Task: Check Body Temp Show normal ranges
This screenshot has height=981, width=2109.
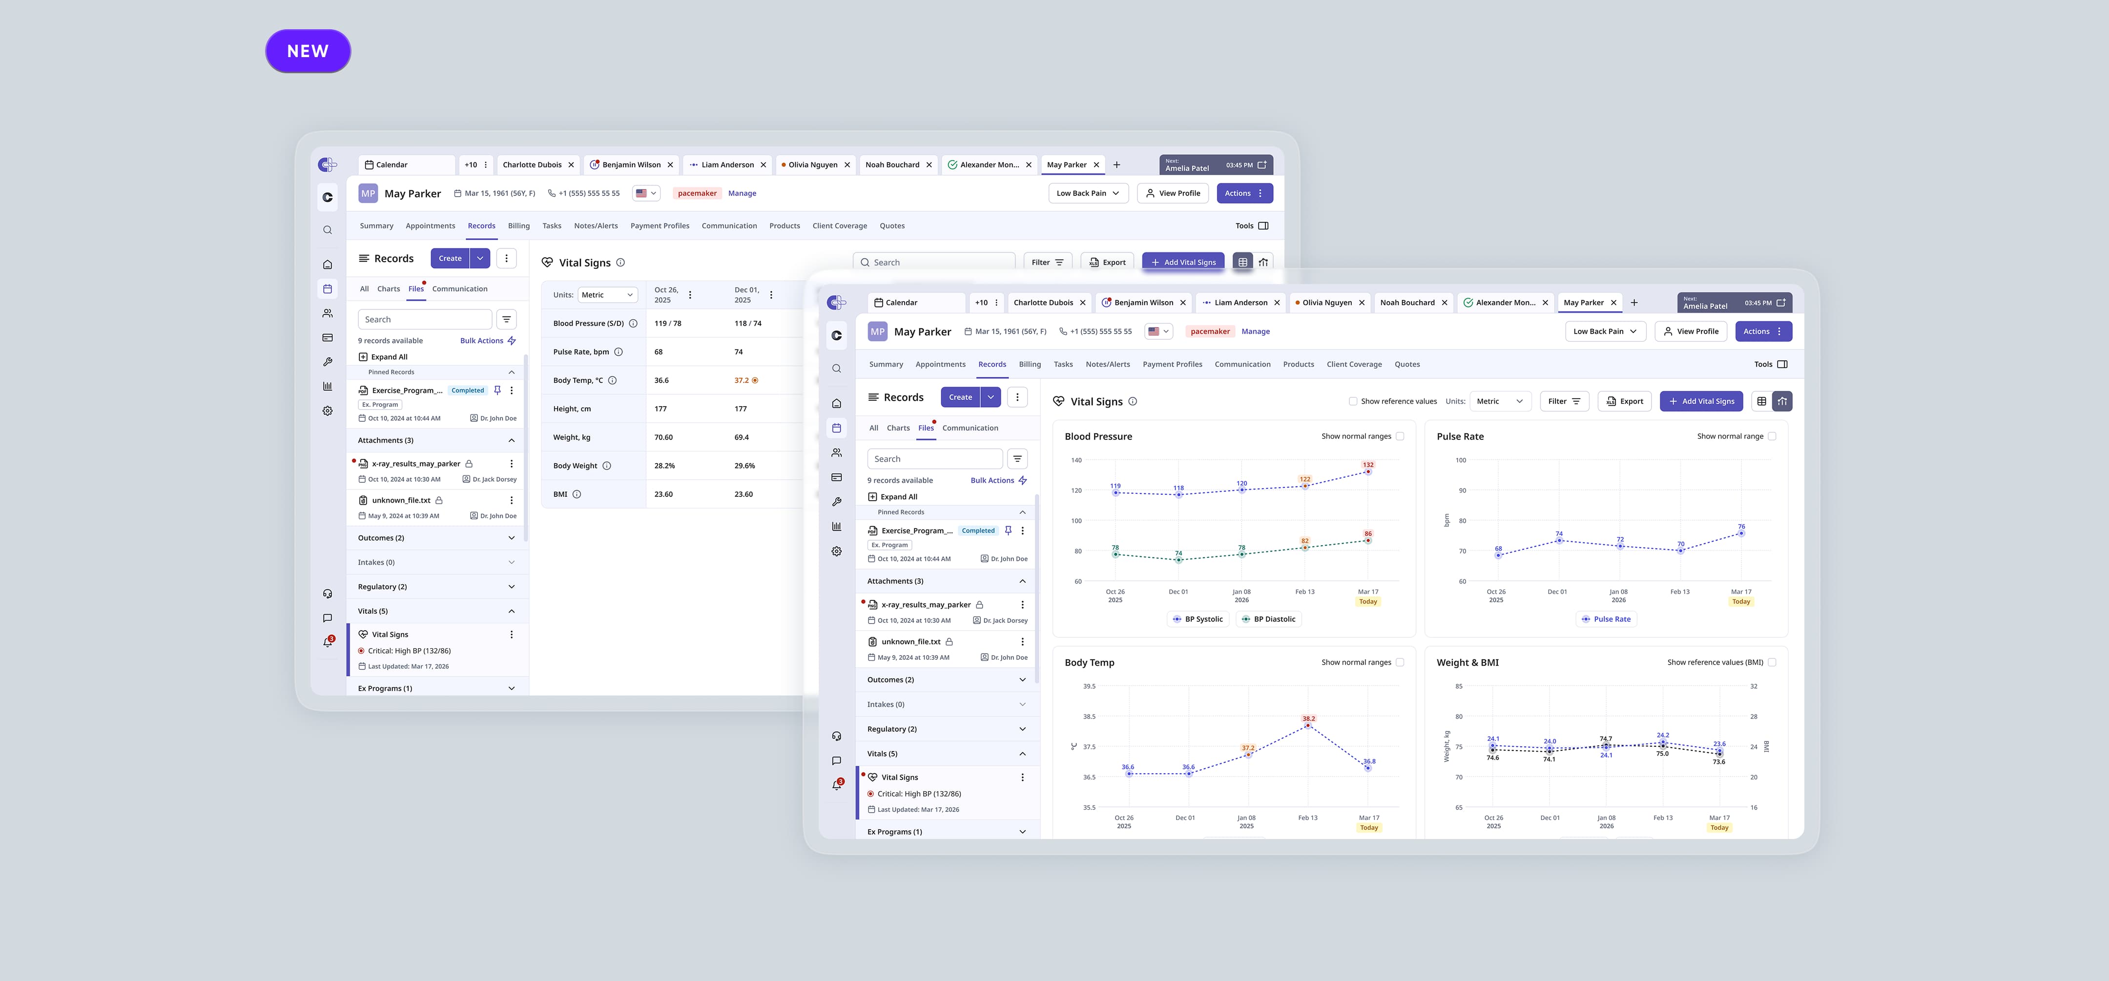Action: click(1400, 663)
